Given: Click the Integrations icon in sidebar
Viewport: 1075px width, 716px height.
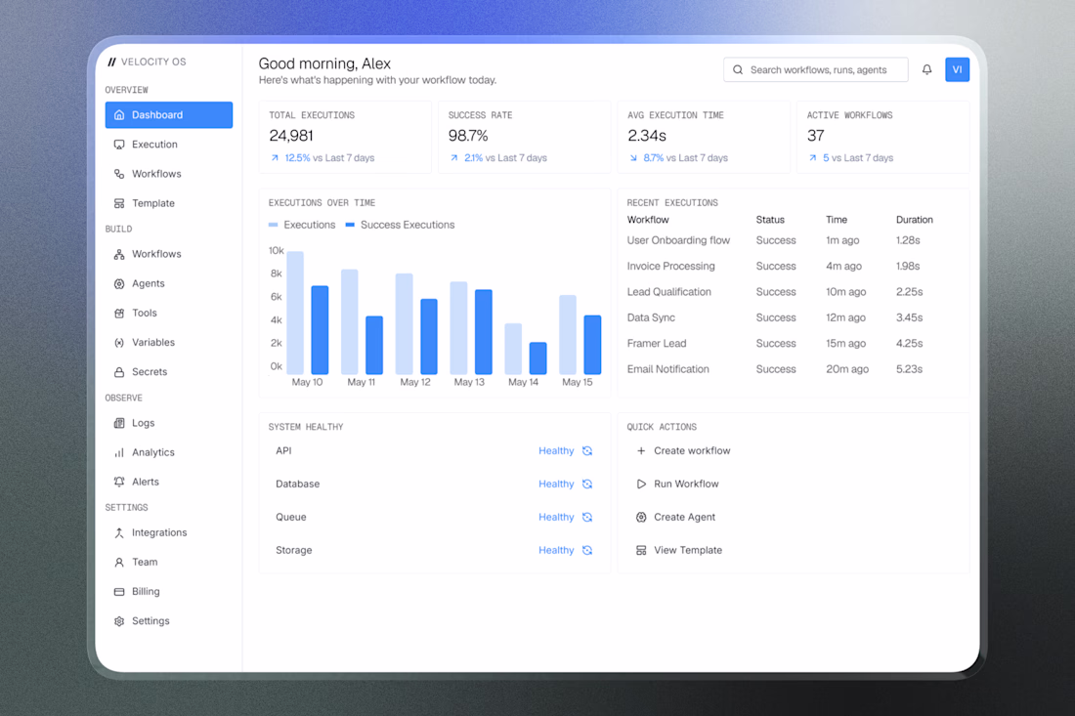Looking at the screenshot, I should click(x=119, y=533).
